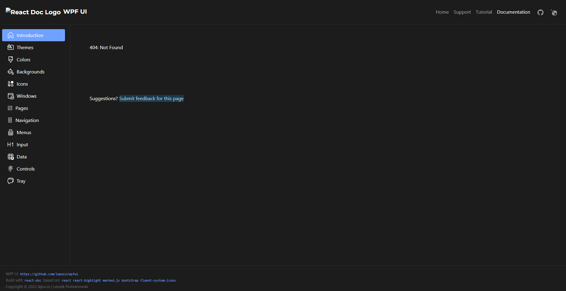Image resolution: width=566 pixels, height=291 pixels.
Task: Open the github.com/lepoco/wpfui footer link
Action: (x=49, y=274)
